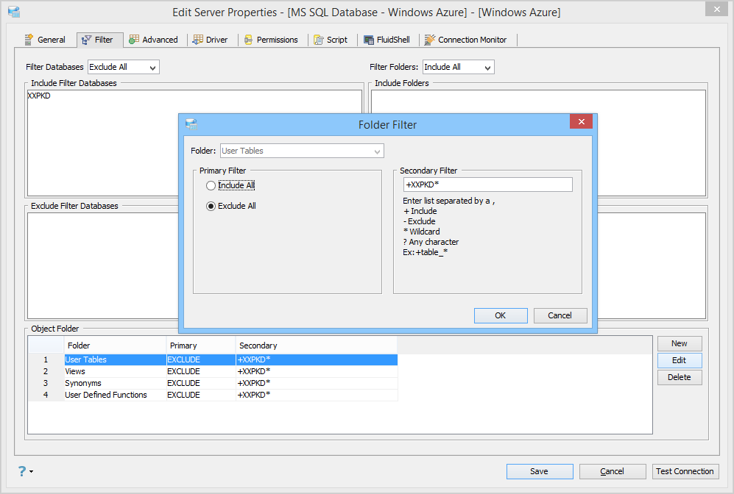Screen dimensions: 734x494
Task: Click the Delete button beside the folder list
Action: 680,377
